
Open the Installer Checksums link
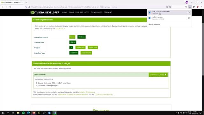pos(87,92)
